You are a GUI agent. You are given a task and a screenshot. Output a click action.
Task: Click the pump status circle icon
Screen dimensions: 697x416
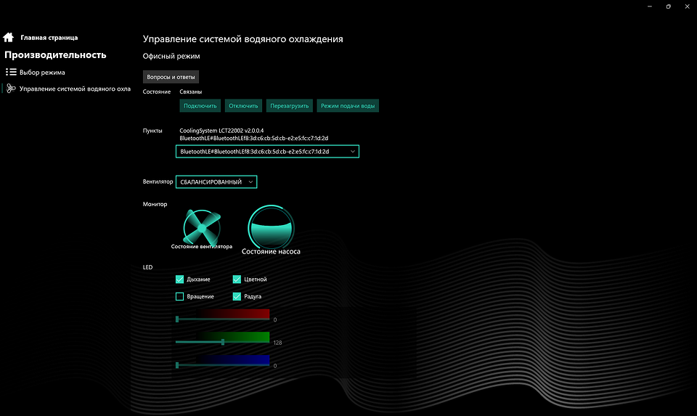(271, 227)
